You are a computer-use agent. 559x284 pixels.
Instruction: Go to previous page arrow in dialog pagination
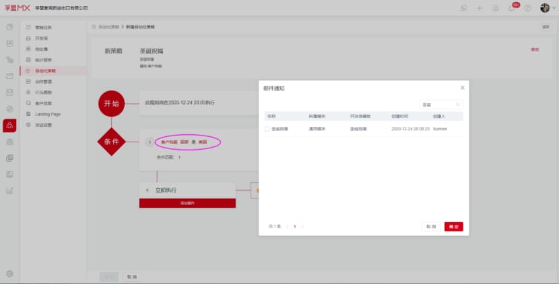(x=286, y=227)
